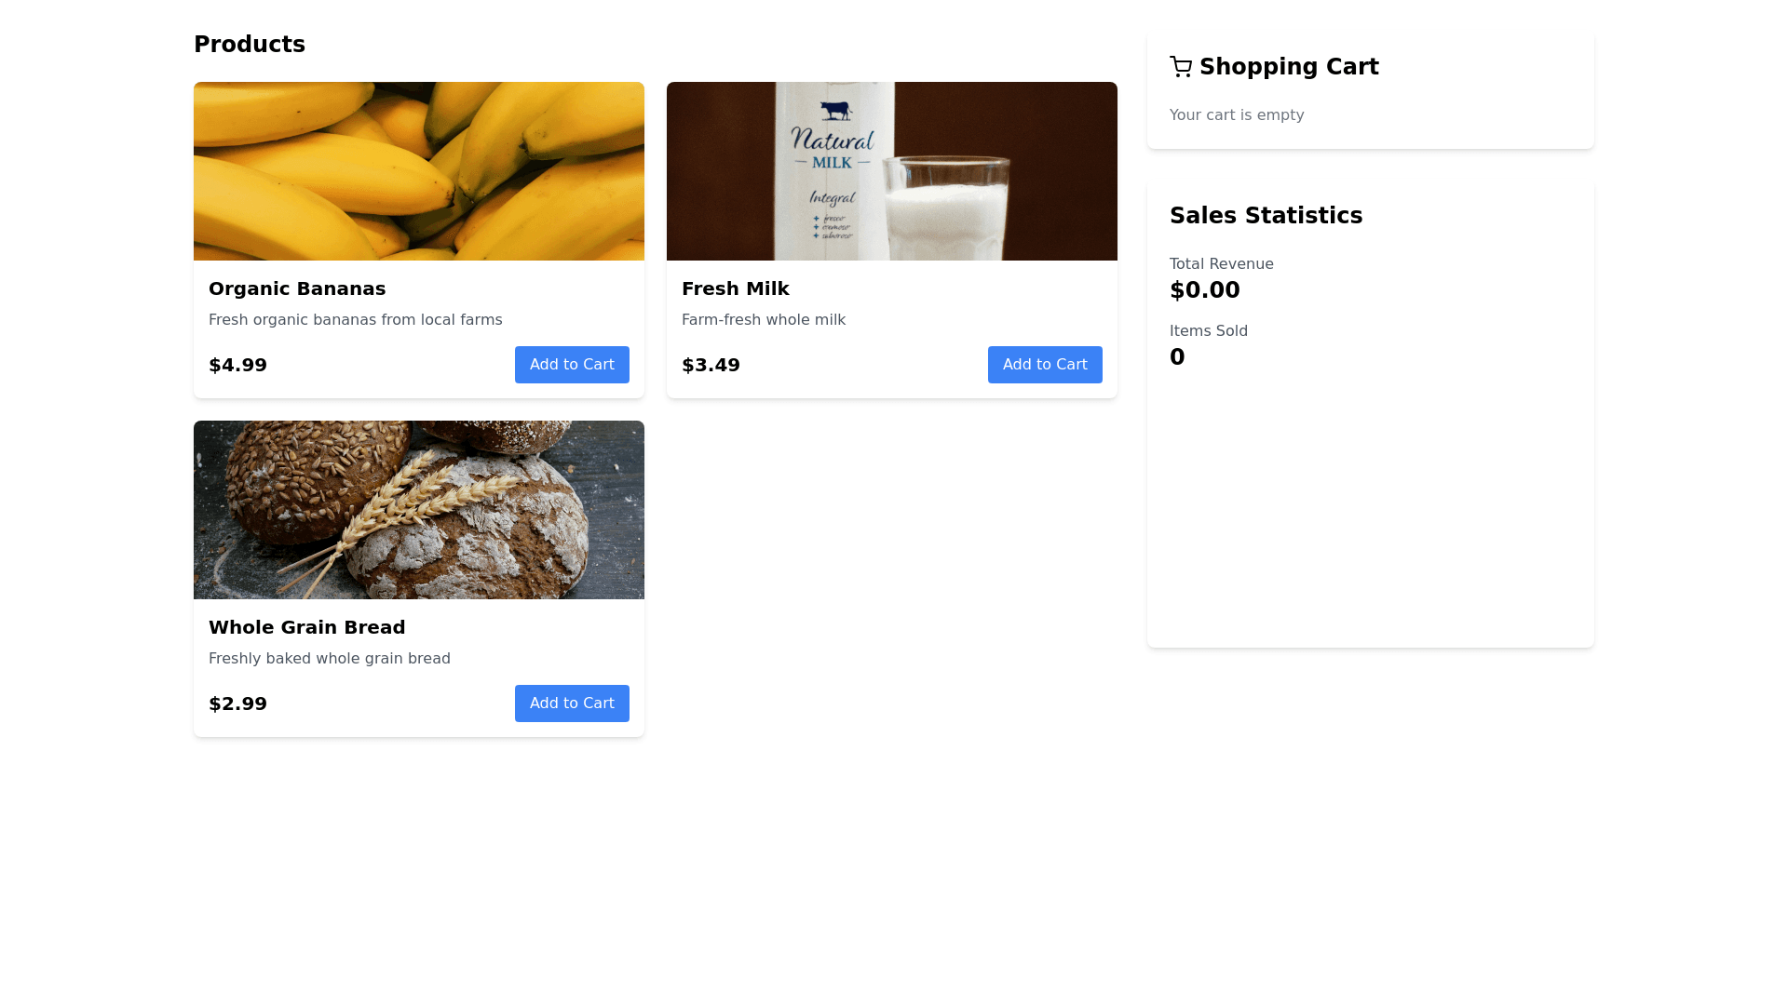Click 'Farm-fresh whole milk' description
The width and height of the screenshot is (1788, 1005).
click(x=764, y=320)
